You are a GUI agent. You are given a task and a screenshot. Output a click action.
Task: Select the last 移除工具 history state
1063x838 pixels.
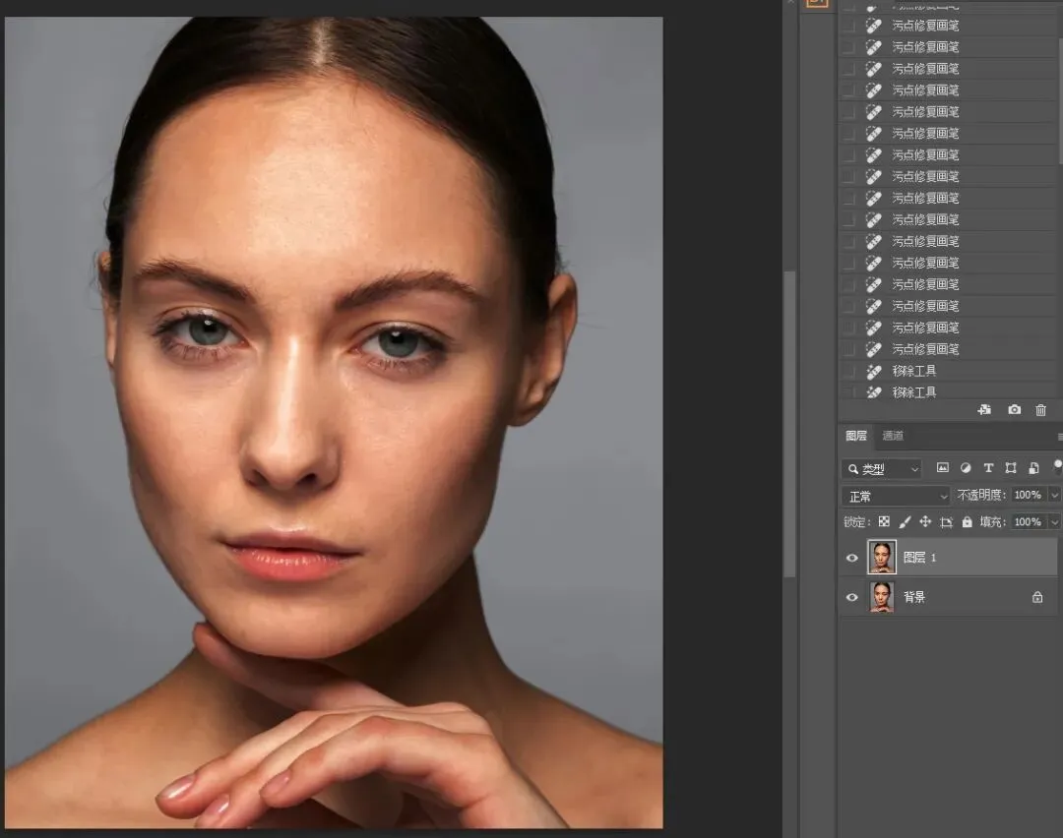click(x=913, y=392)
